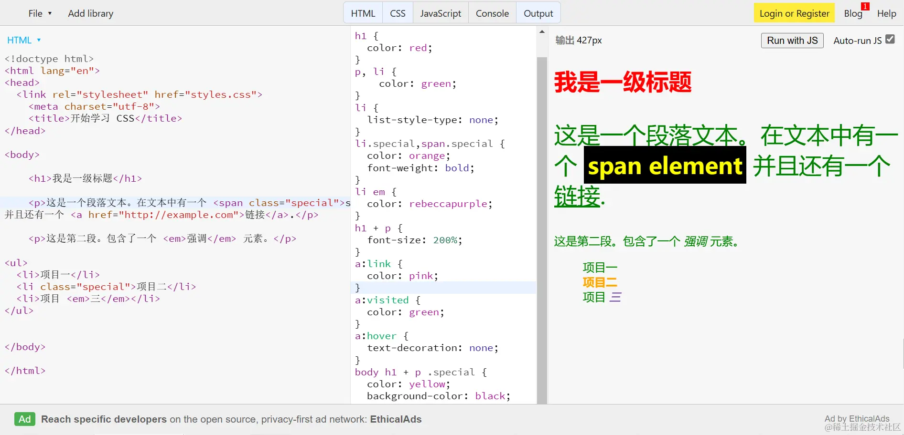Viewport: 904px width, 435px height.
Task: Click the Run with JS button
Action: tap(792, 41)
